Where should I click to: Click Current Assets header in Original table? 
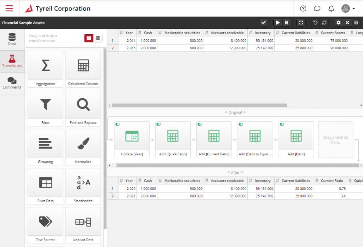coord(331,33)
